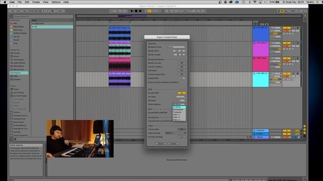Select the EFFECT CHAINS collection
This screenshot has height=181, width=323.
tap(19, 33)
